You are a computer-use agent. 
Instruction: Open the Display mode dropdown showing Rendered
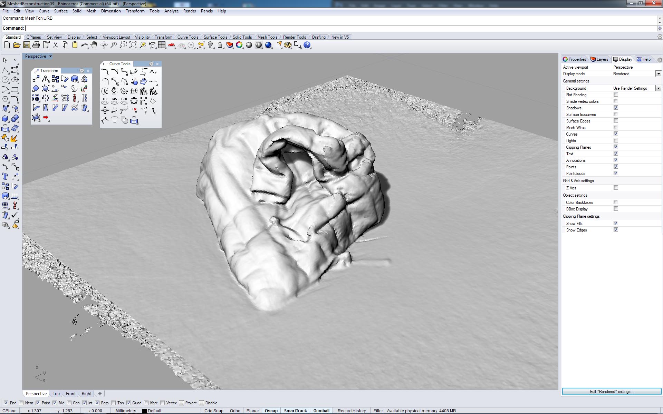click(x=658, y=74)
